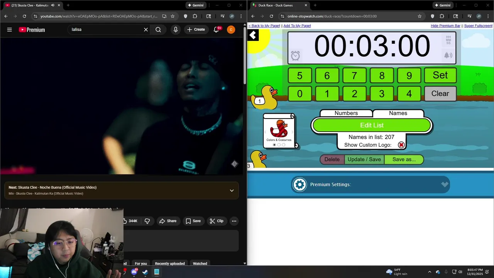Switch to the Names tab
The width and height of the screenshot is (494, 278).
point(398,113)
